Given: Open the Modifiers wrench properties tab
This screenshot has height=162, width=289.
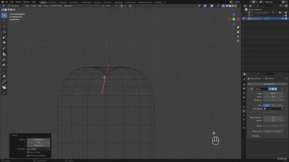Looking at the screenshot, I should (244, 111).
